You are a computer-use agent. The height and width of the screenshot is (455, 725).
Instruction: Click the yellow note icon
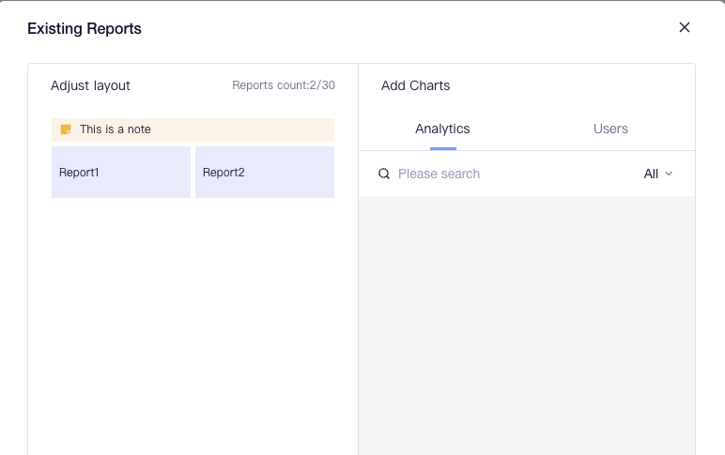(66, 129)
